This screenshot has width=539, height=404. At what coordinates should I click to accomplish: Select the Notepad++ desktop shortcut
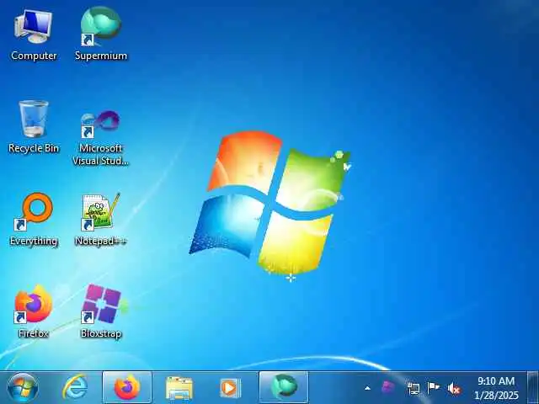[101, 220]
